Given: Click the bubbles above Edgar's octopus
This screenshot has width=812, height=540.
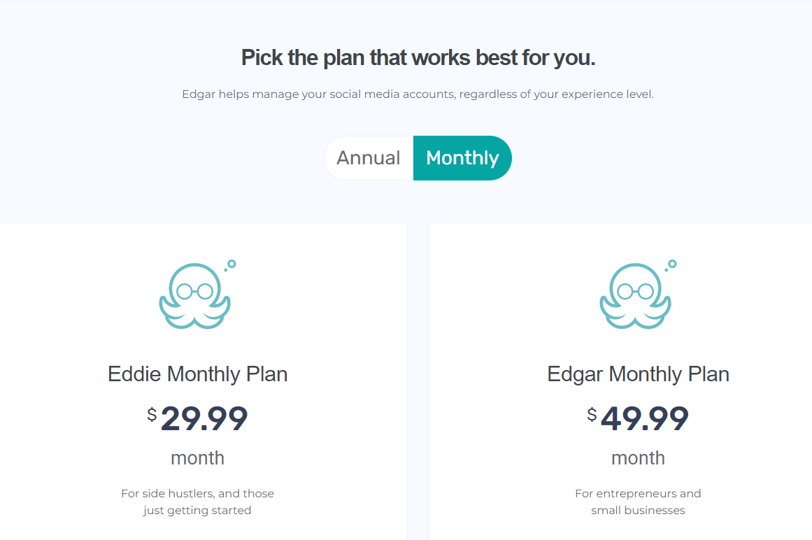Looking at the screenshot, I should [671, 265].
